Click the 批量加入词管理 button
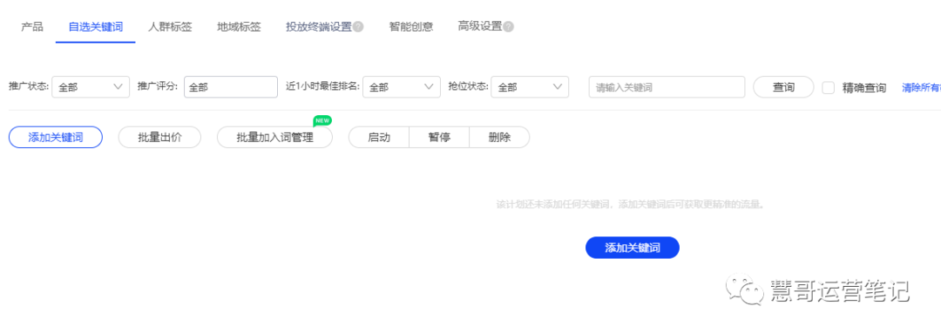The image size is (941, 333). [274, 138]
